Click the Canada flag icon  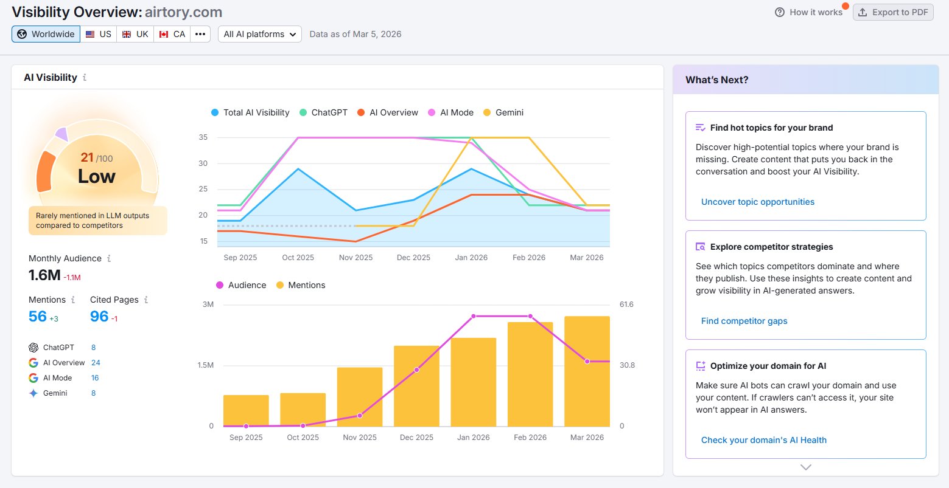click(x=163, y=34)
